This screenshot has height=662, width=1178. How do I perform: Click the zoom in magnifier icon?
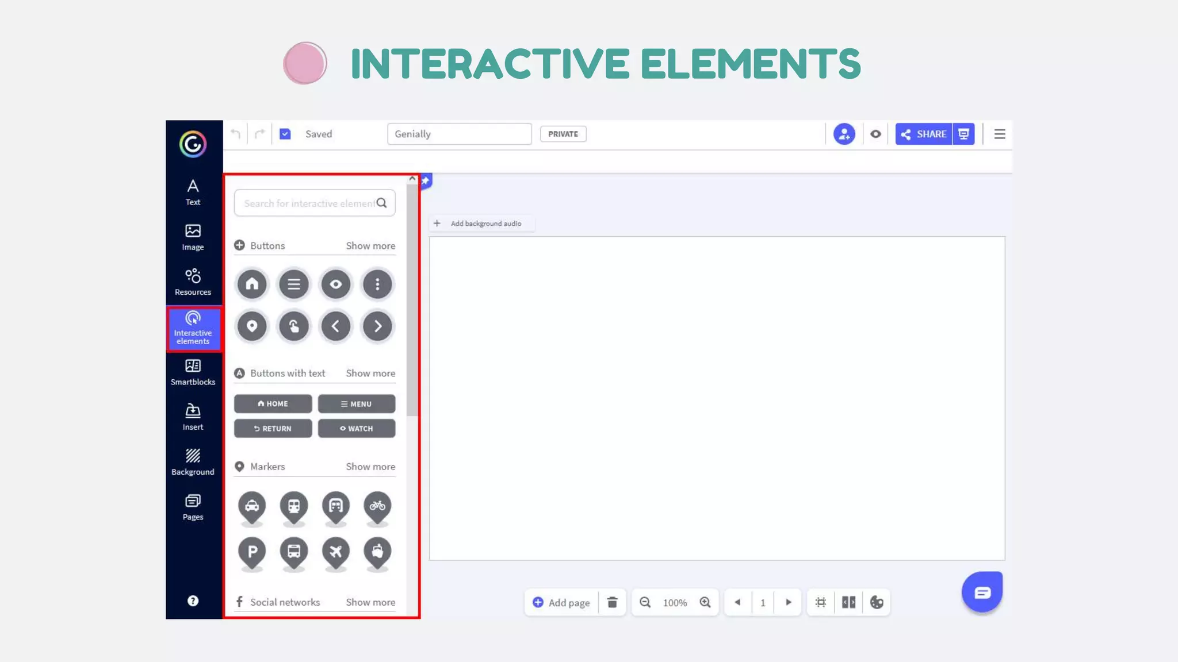pos(705,602)
